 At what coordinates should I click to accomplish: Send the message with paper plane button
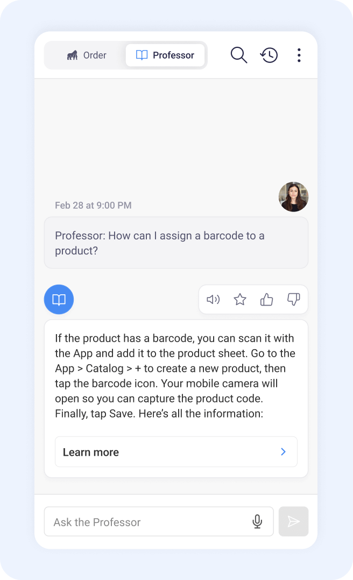pyautogui.click(x=293, y=521)
